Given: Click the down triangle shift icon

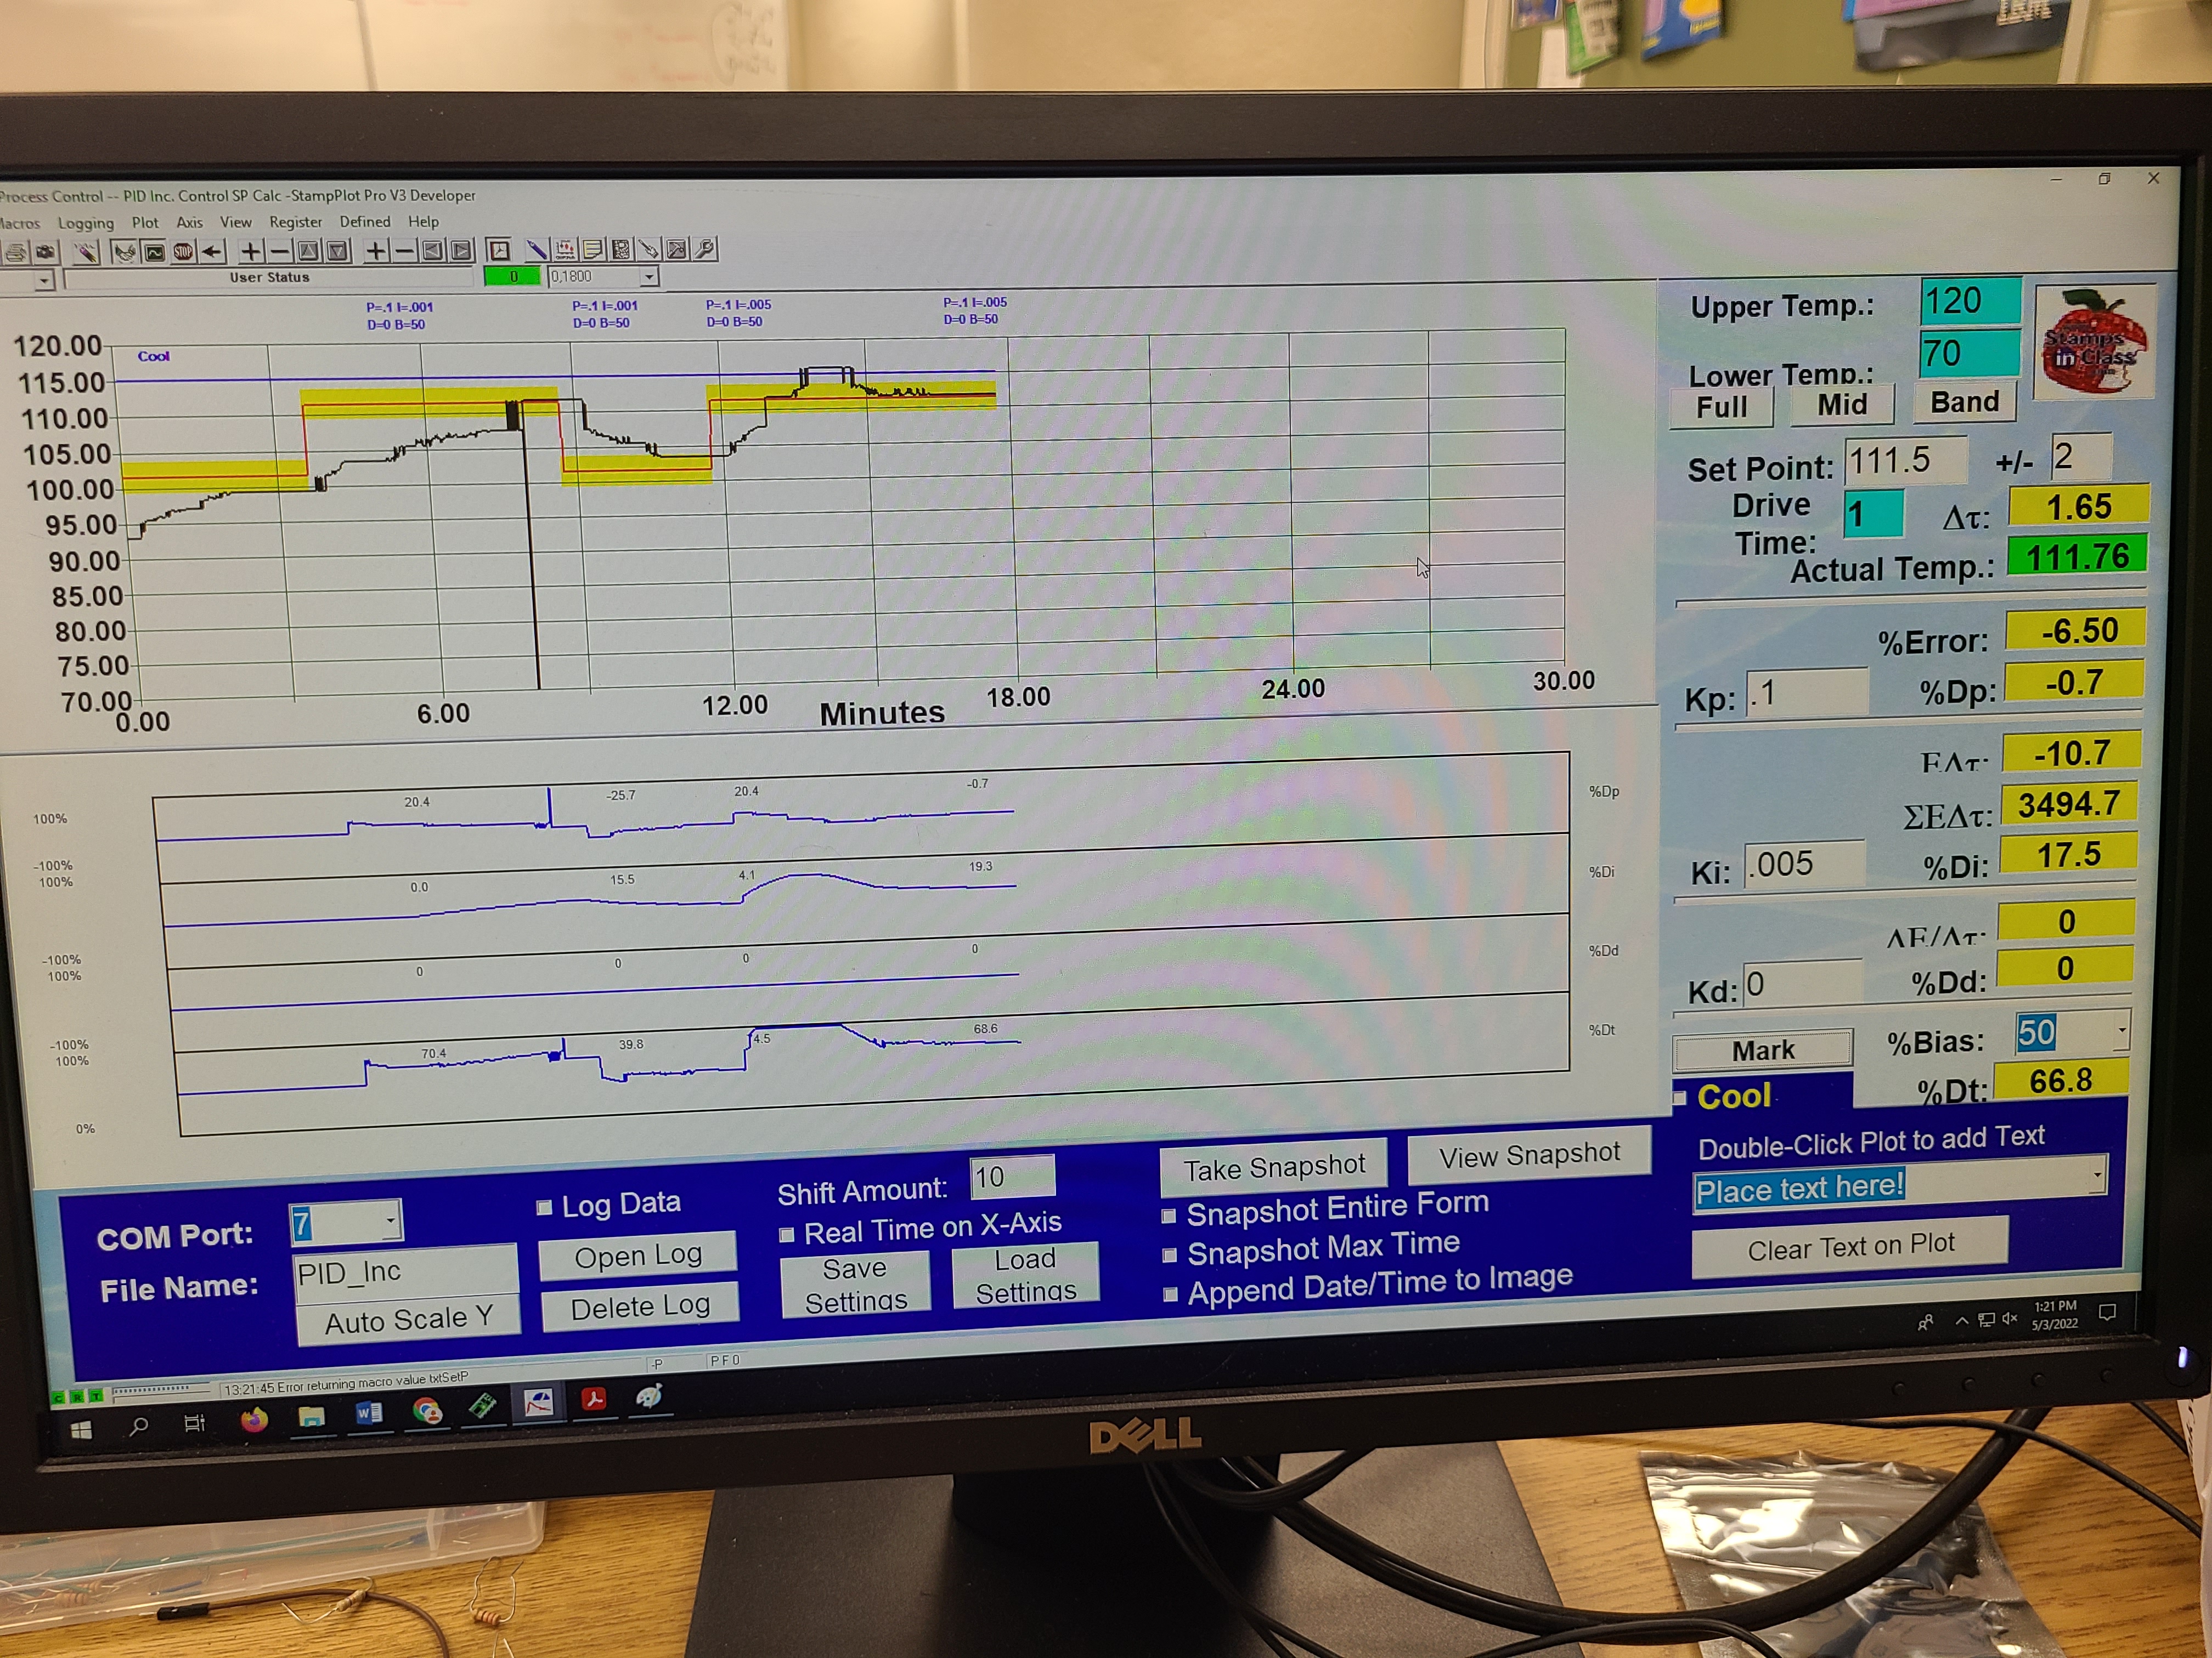Looking at the screenshot, I should (x=338, y=251).
